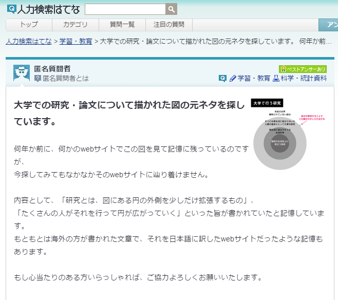Click the blue Q question icon beside categories
This screenshot has width=338, height=300.
(222, 78)
